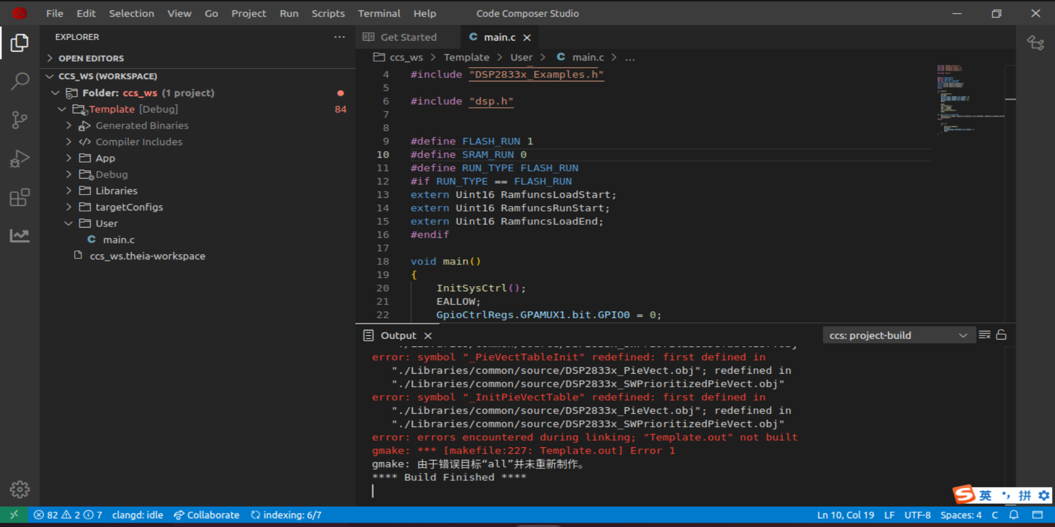
Task: Open the Search view icon
Action: (20, 81)
